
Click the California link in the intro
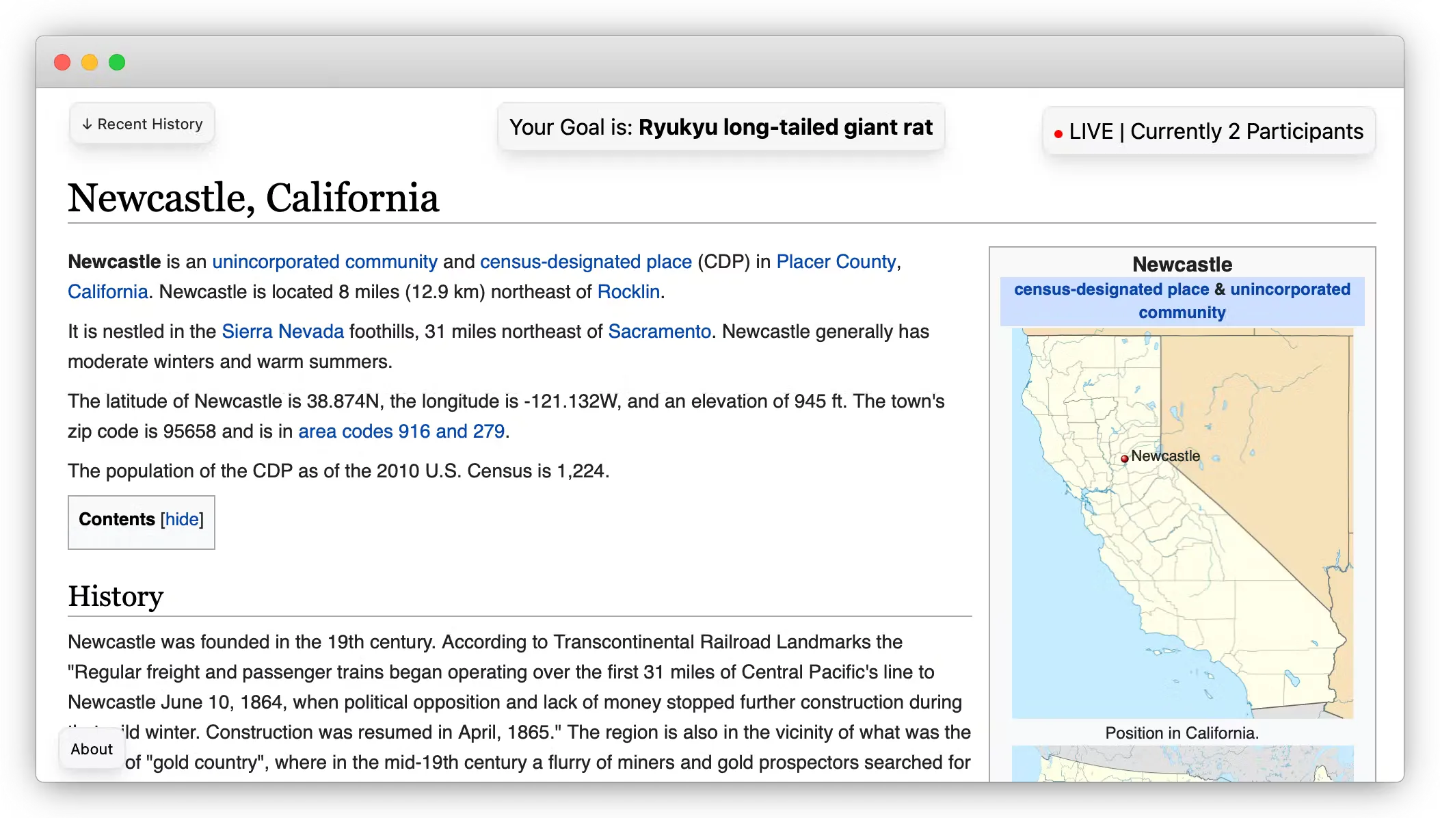[x=107, y=292]
